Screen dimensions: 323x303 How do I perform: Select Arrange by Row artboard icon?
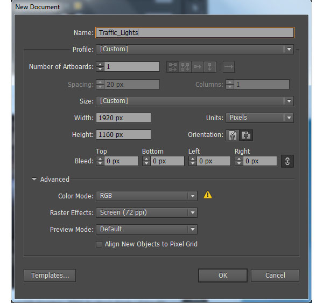tap(198, 67)
